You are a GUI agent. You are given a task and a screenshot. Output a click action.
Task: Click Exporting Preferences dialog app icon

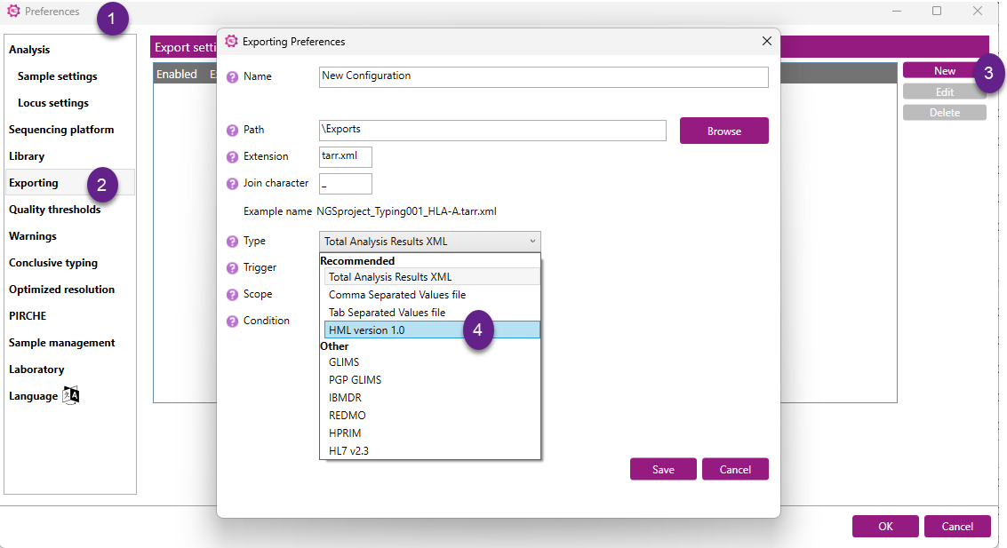click(x=231, y=41)
